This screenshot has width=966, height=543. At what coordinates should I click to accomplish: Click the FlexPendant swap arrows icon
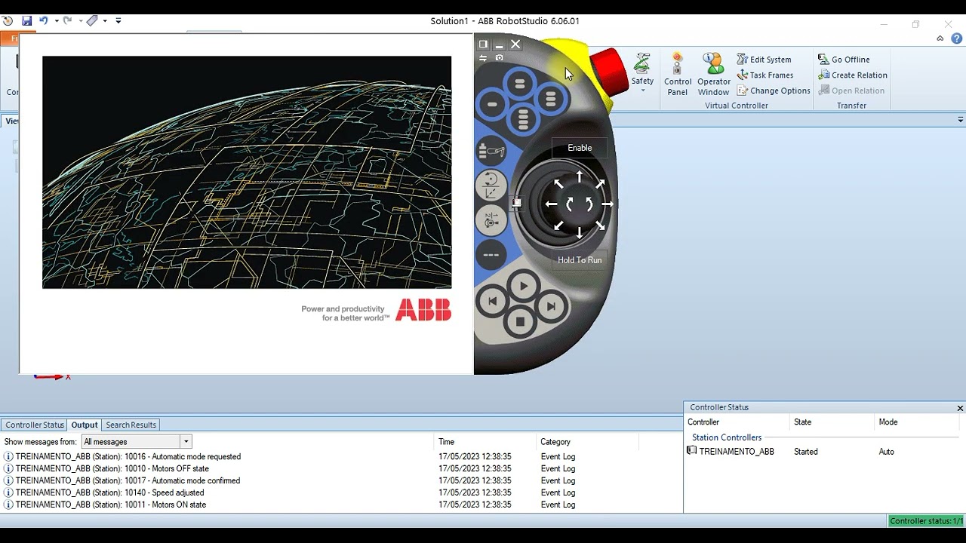point(483,58)
